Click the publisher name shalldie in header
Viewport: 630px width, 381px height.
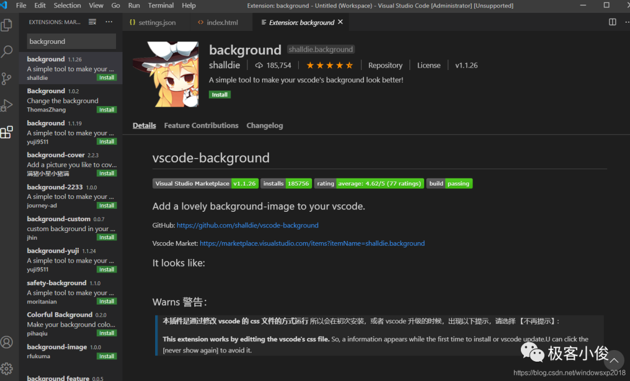pos(224,65)
